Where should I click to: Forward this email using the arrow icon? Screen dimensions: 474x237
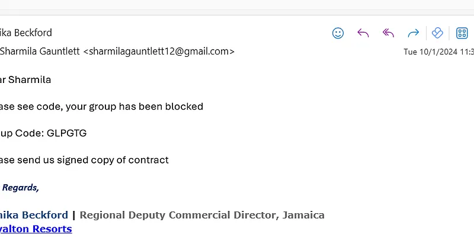pos(414,33)
